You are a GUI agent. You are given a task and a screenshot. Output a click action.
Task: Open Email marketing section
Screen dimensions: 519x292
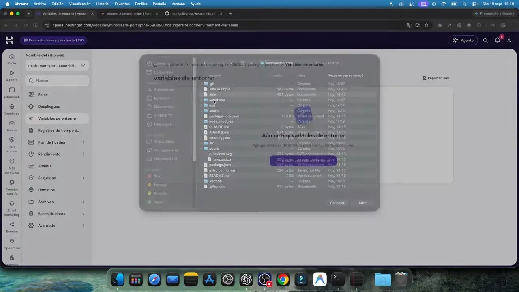12,208
